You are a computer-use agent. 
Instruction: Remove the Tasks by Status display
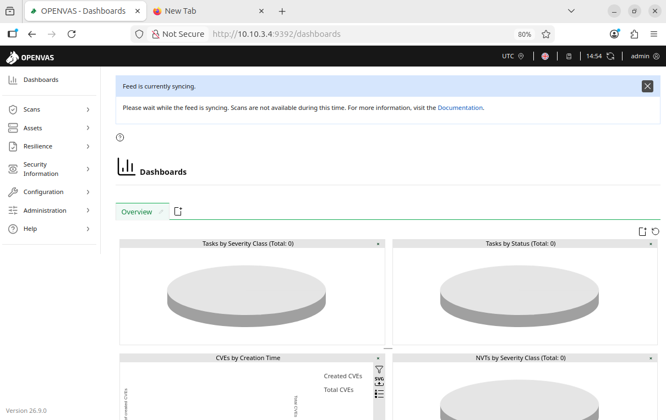(x=651, y=244)
